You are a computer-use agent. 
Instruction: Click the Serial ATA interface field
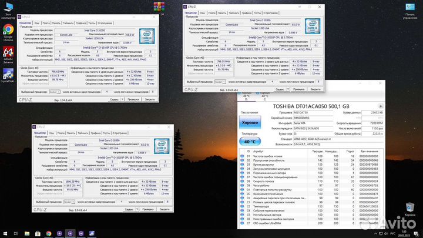(313, 123)
